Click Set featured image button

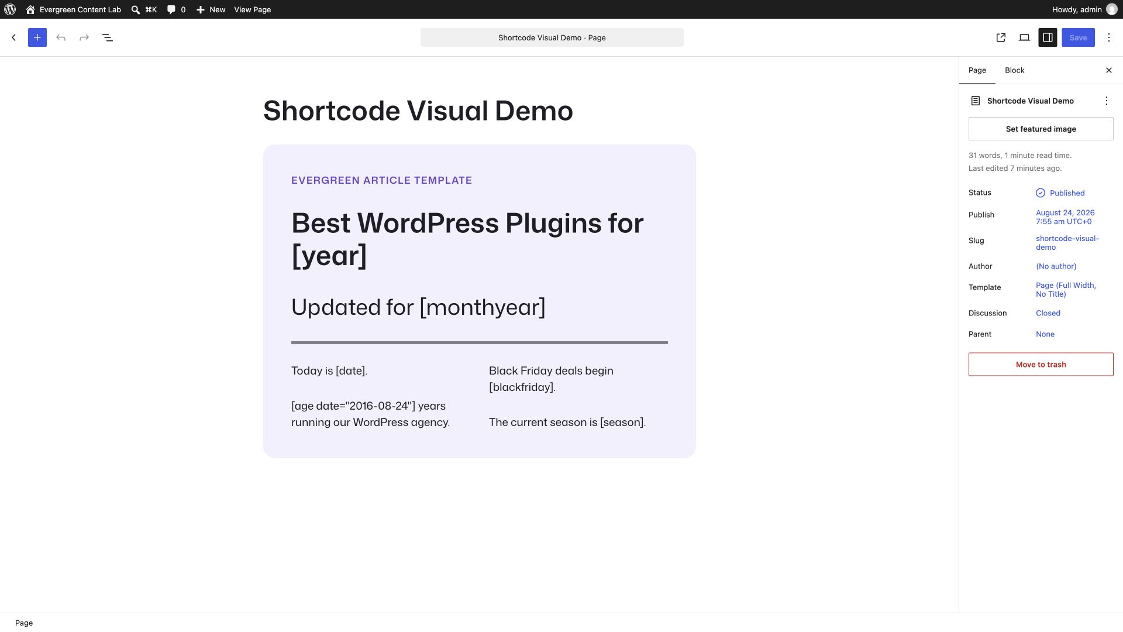pyautogui.click(x=1041, y=129)
